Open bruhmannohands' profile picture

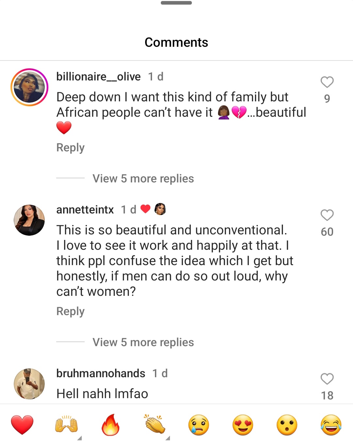29,384
